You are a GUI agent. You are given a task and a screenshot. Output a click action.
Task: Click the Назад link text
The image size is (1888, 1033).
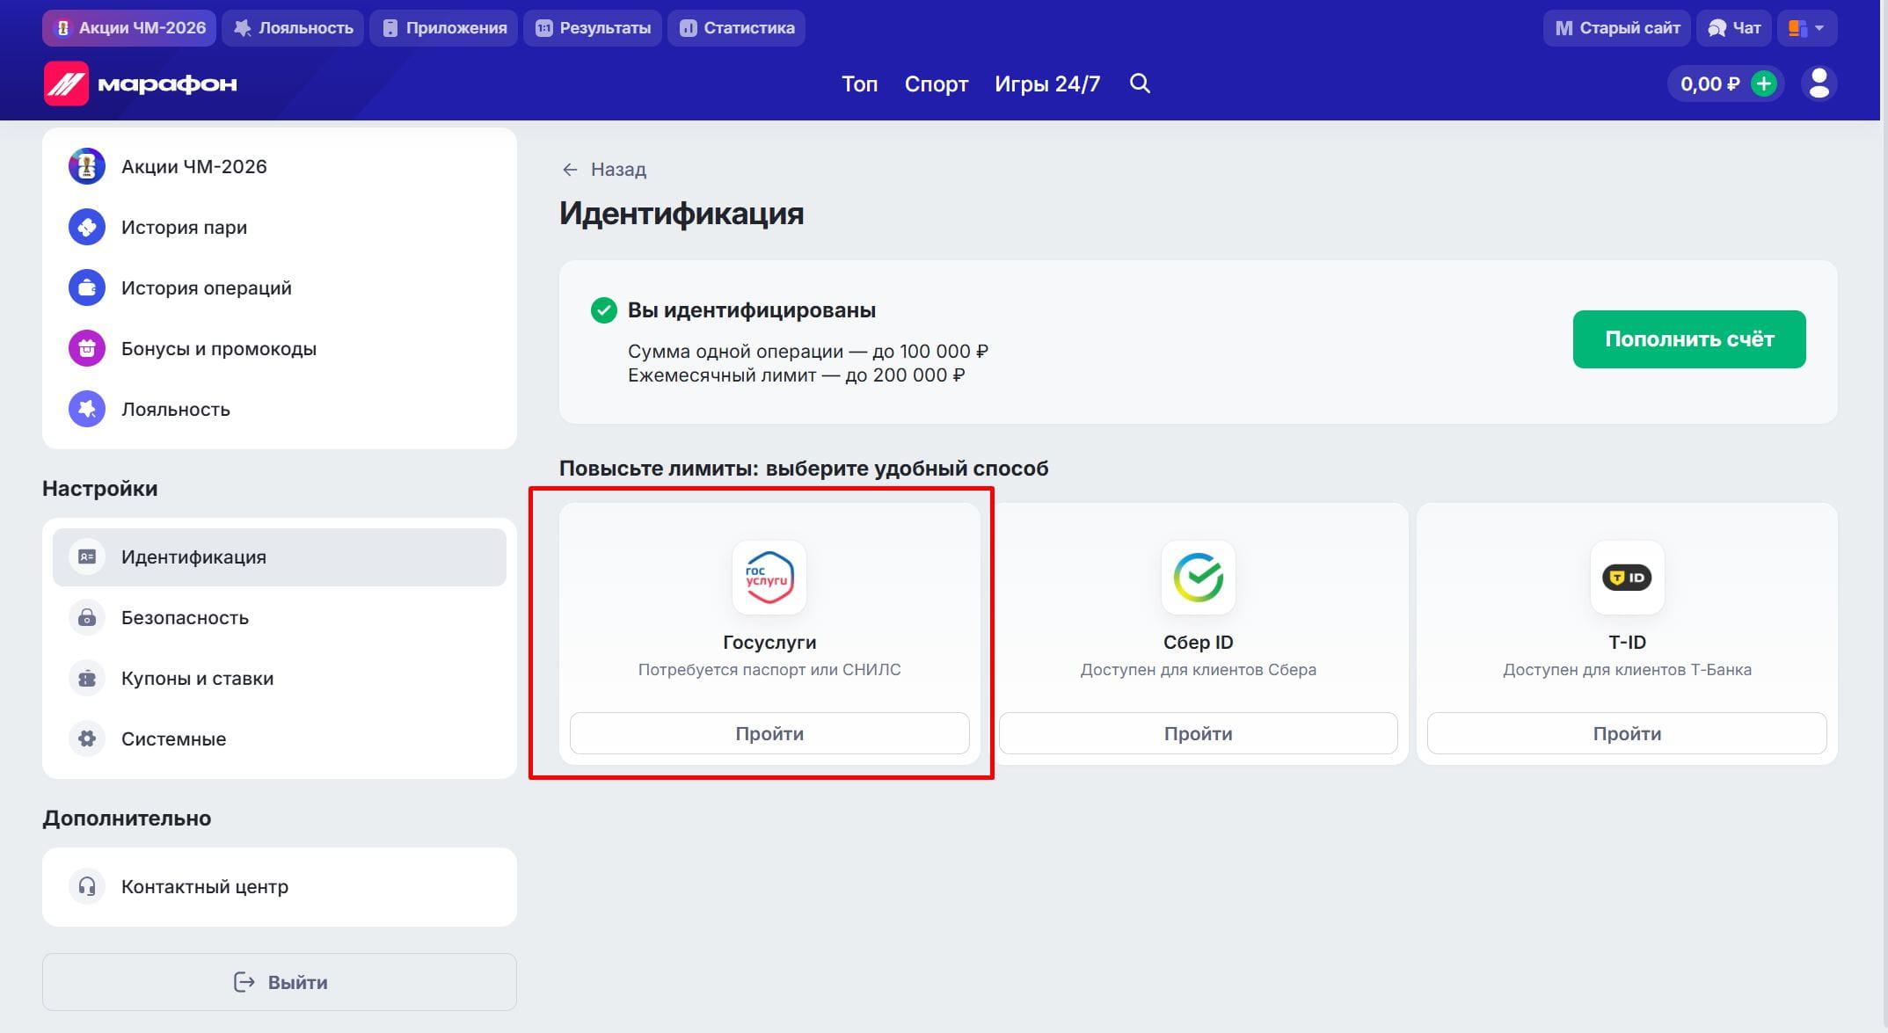coord(618,170)
